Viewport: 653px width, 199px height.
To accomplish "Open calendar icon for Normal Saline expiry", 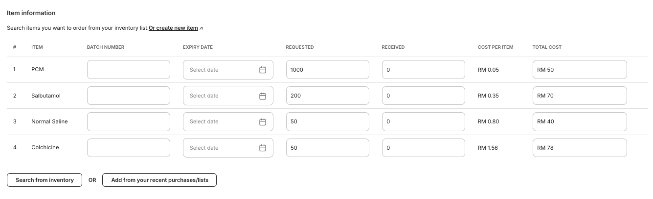I will coord(263,121).
